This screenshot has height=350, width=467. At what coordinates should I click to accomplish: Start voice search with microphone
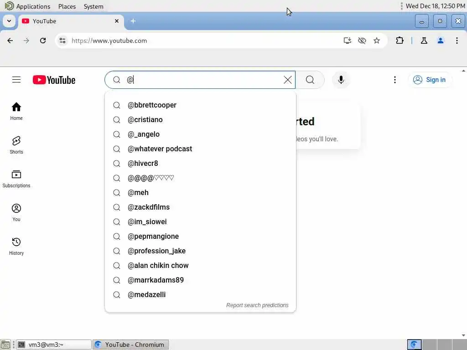click(341, 80)
